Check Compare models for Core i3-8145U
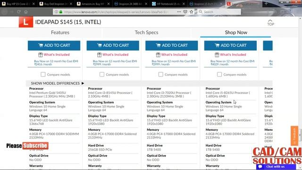Screen dimensions: 302x170 [102, 75]
